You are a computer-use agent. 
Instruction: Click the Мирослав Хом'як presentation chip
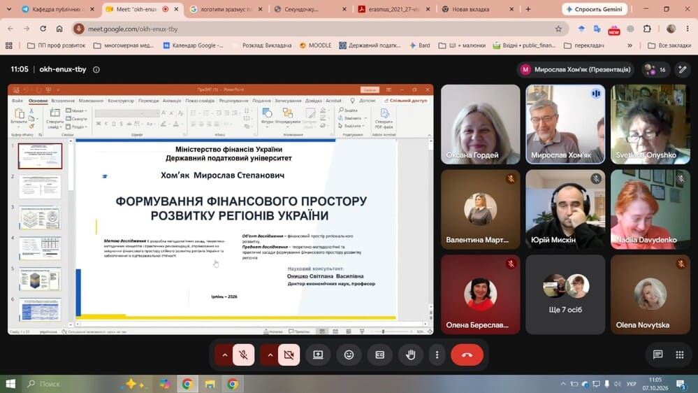[576, 69]
